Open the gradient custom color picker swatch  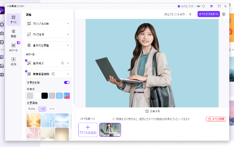pyautogui.click(x=67, y=96)
